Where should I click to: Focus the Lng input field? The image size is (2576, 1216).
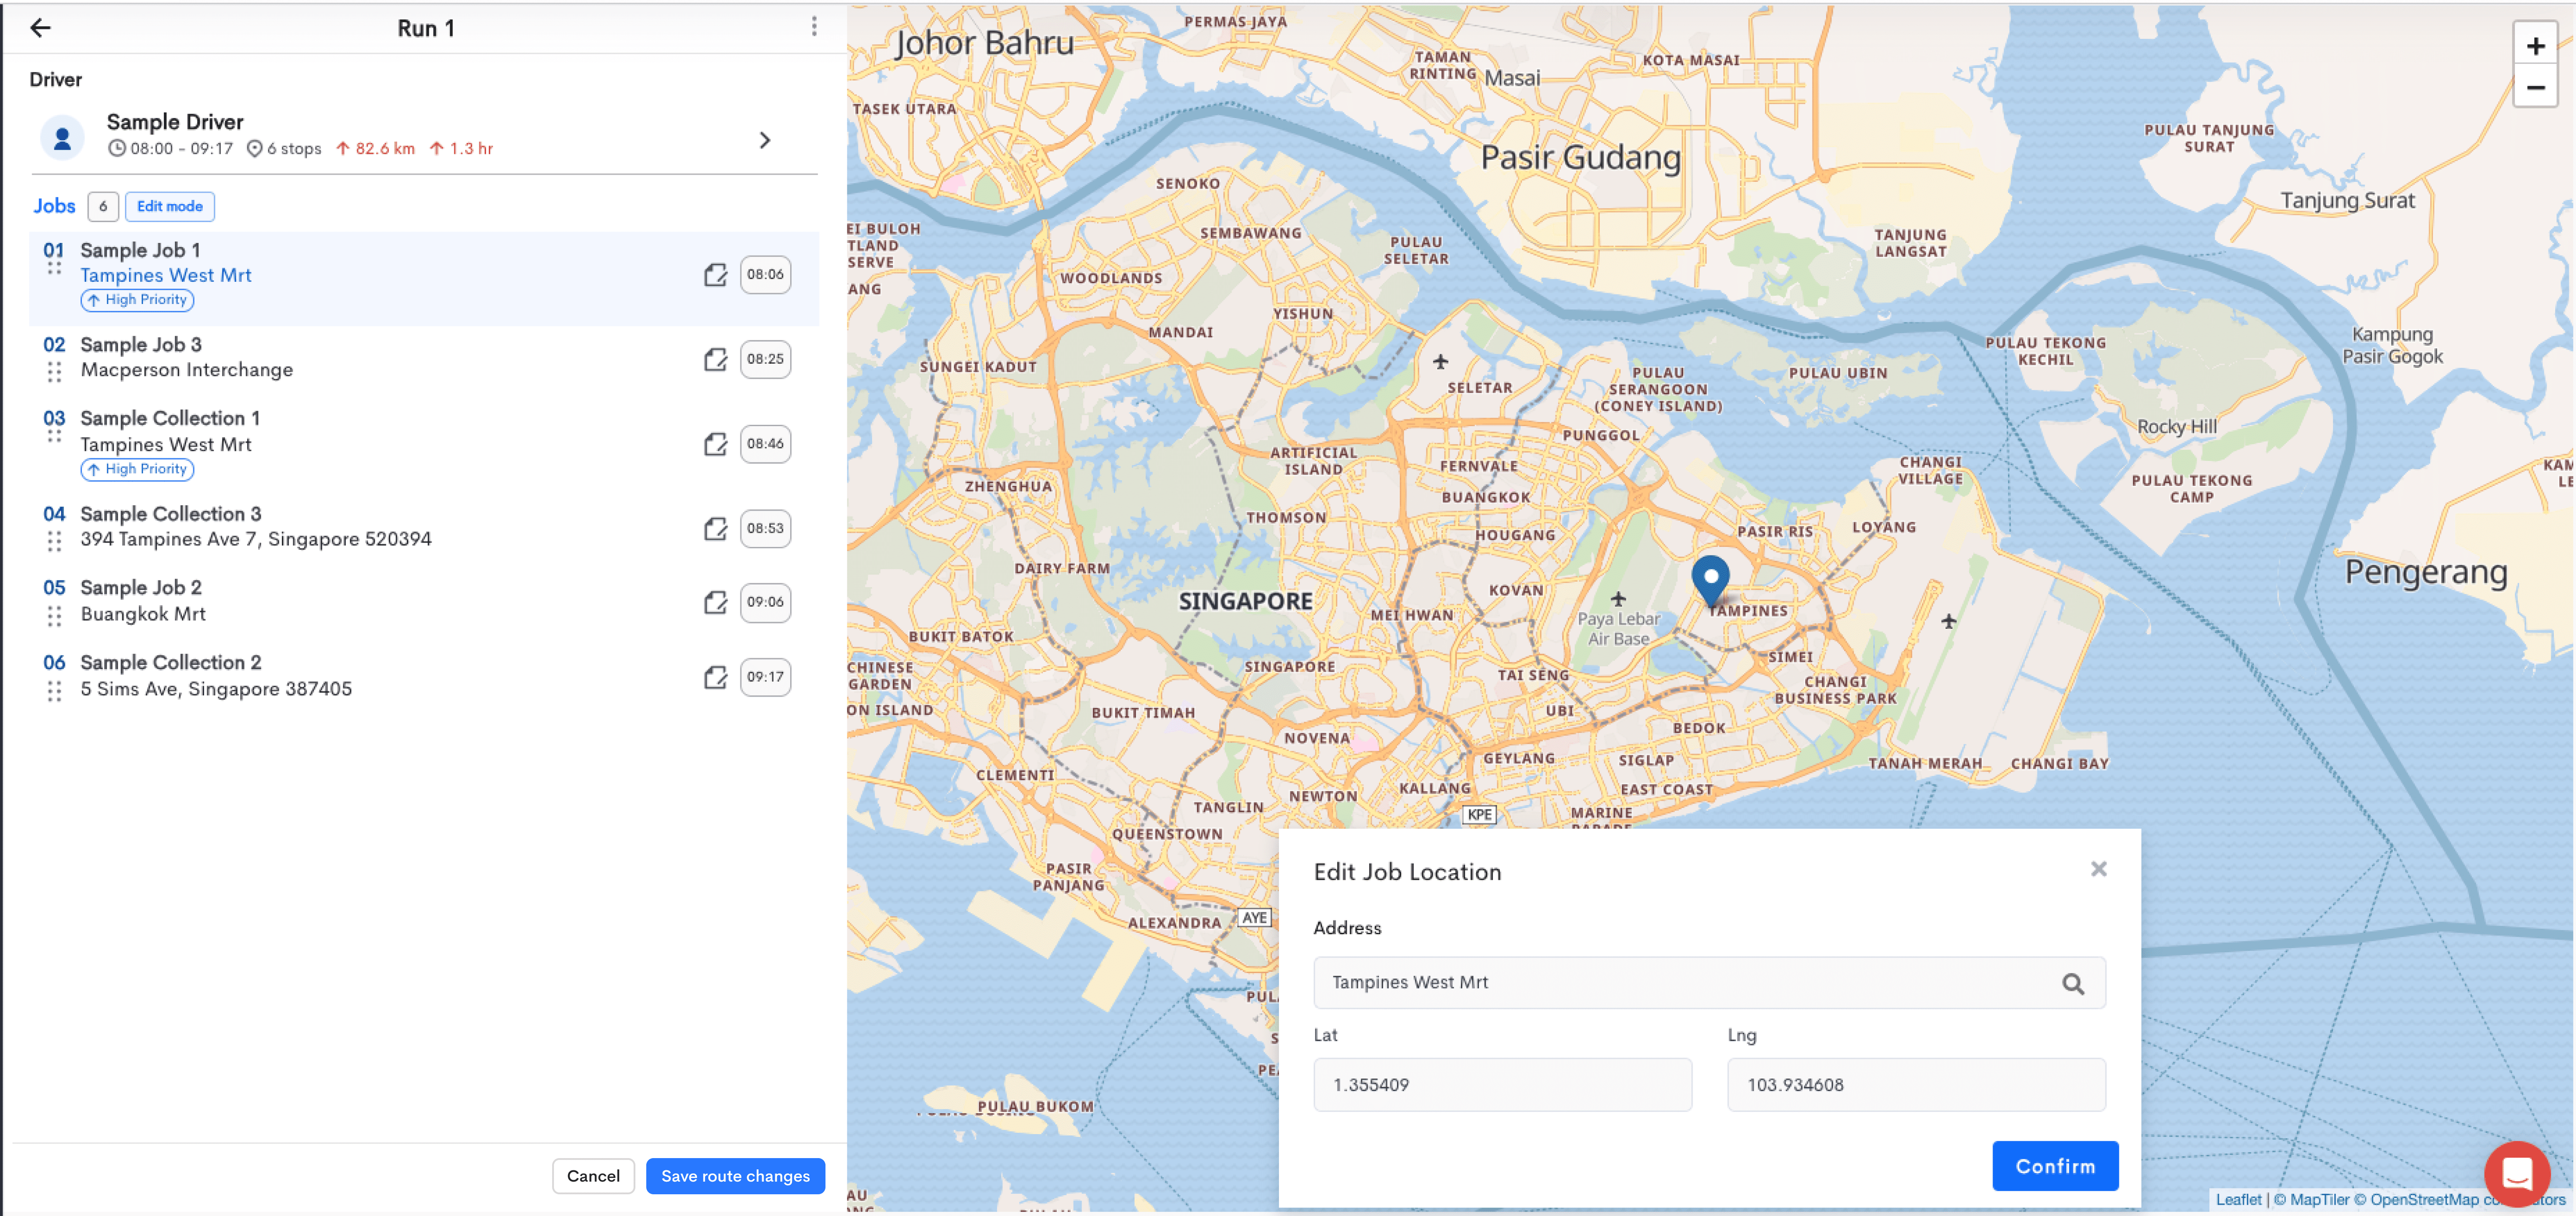[x=1916, y=1085]
